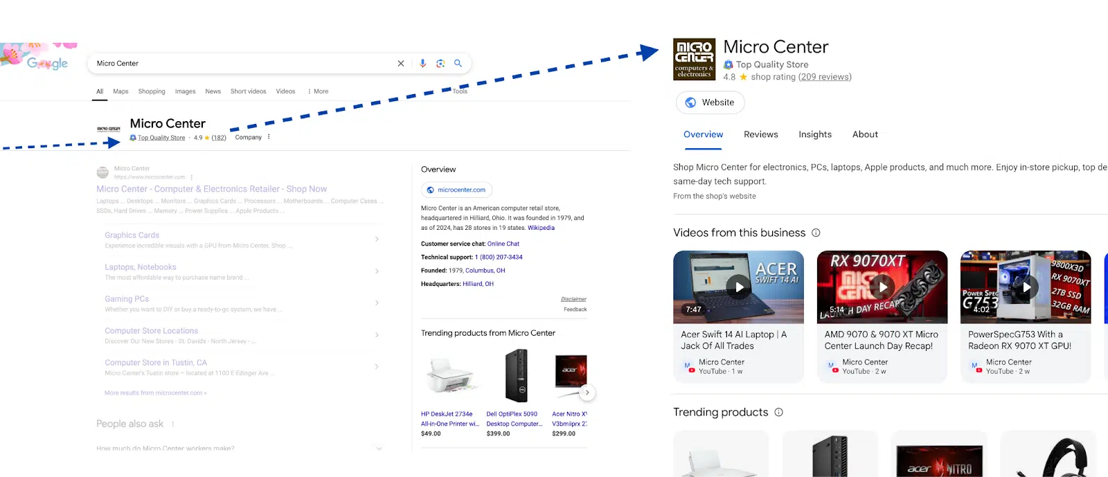Open the HP DeskJet 2734e product thumbnail
The image size is (1108, 477).
pos(451,376)
